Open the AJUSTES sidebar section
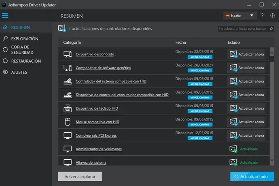Viewport: 279px width, 186px height. pyautogui.click(x=26, y=72)
